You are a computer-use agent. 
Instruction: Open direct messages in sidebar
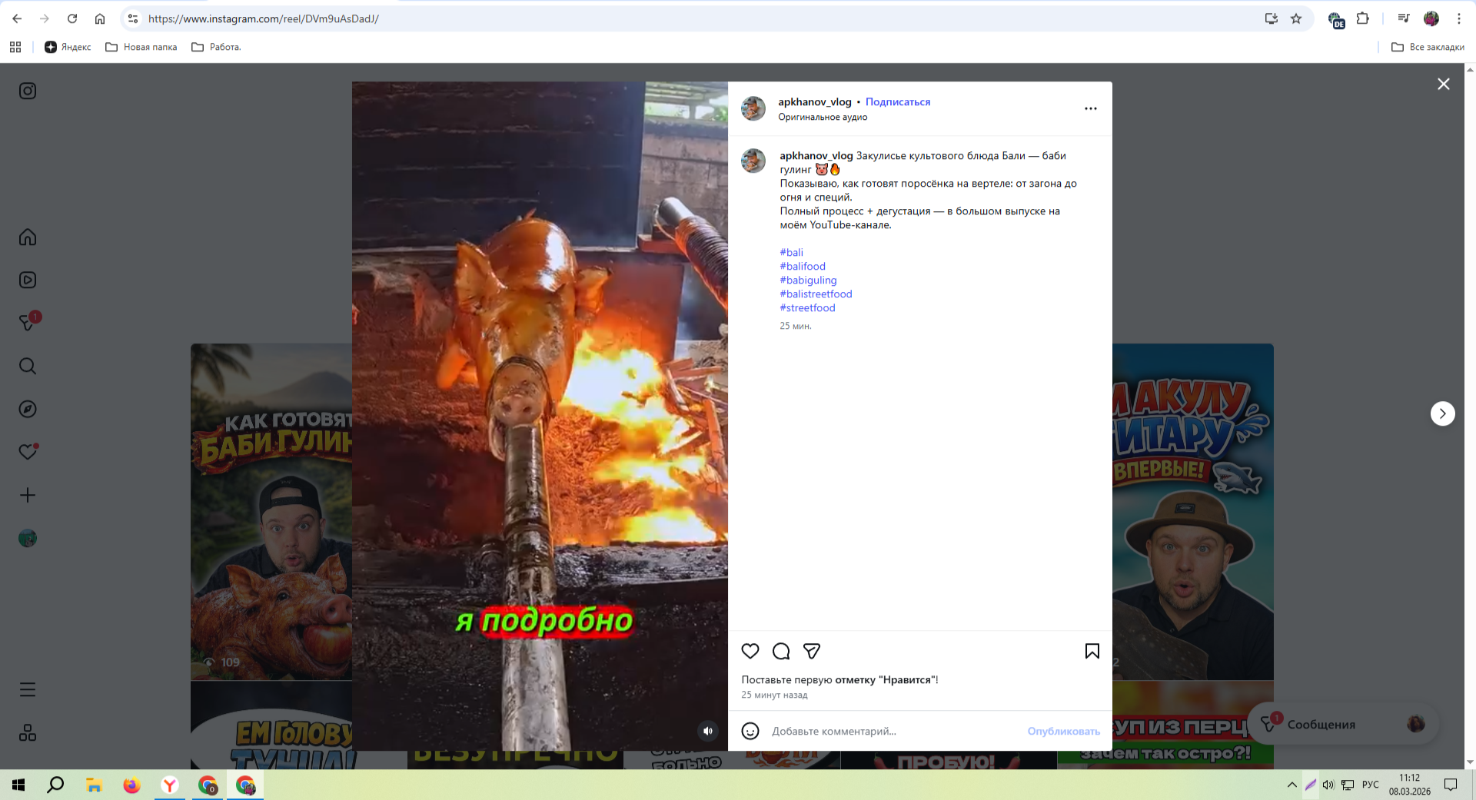tap(28, 323)
